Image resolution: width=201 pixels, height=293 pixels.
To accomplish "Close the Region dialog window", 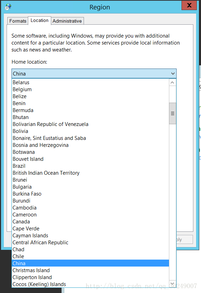I will [x=189, y=5].
